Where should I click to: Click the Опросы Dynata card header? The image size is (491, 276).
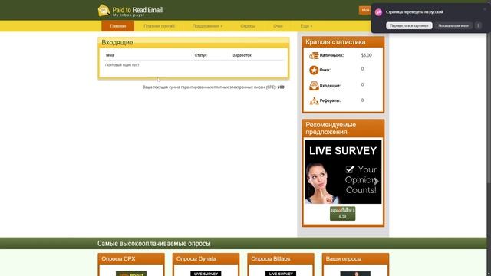tap(206, 259)
